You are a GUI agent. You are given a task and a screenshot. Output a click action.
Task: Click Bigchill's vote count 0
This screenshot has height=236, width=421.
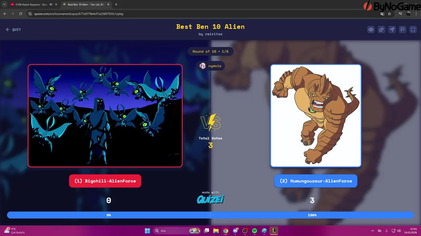pos(109,201)
